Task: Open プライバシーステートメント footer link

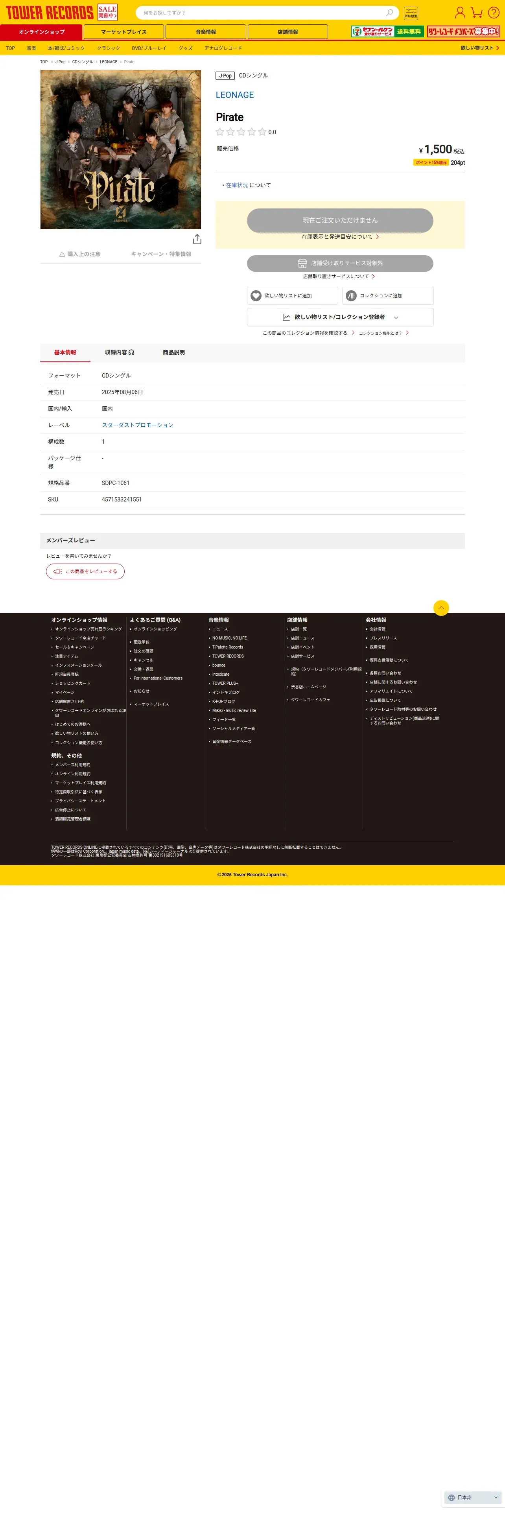Action: coord(80,801)
